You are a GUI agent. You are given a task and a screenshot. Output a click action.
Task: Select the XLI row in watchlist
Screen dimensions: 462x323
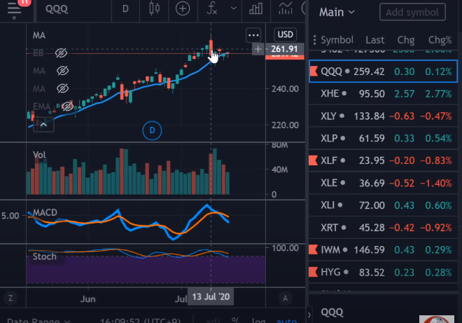(x=383, y=205)
